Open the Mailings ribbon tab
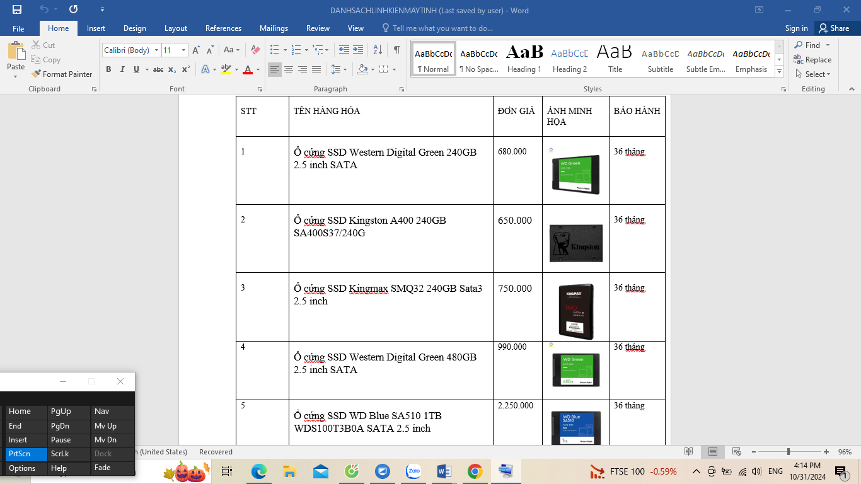Viewport: 861px width, 484px height. (x=274, y=28)
